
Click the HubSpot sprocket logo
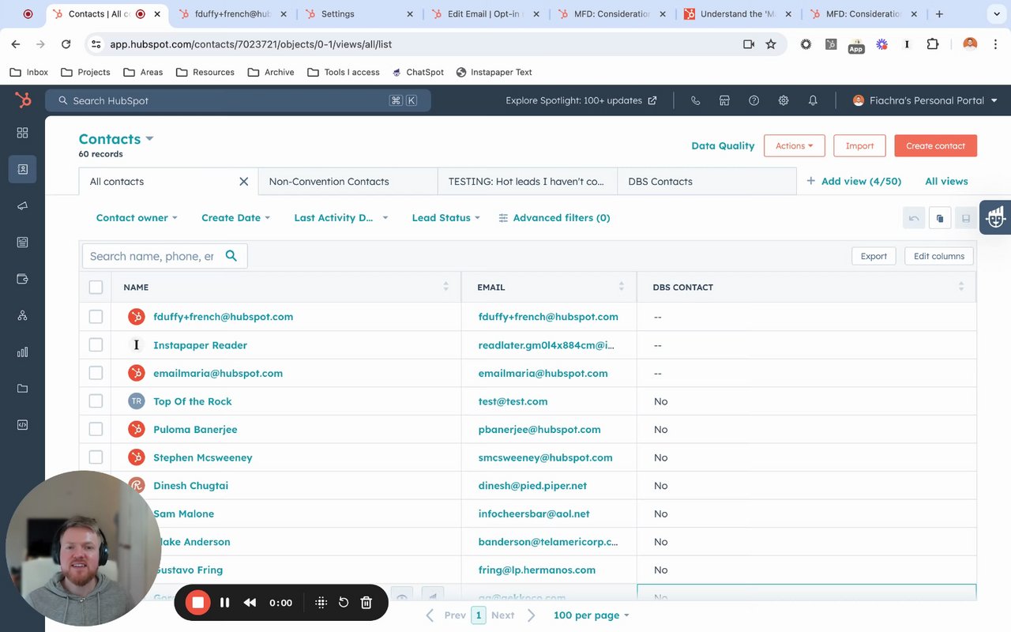point(23,100)
